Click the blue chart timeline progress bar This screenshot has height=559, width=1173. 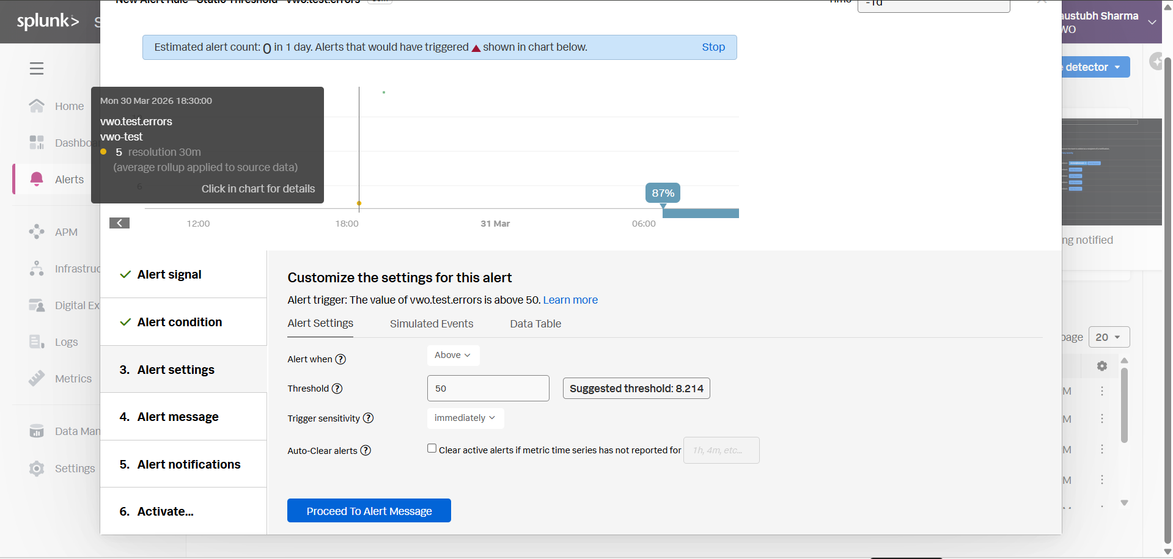(700, 213)
